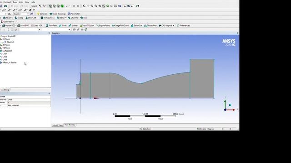Open the Concept menu

pyautogui.click(x=7, y=2)
